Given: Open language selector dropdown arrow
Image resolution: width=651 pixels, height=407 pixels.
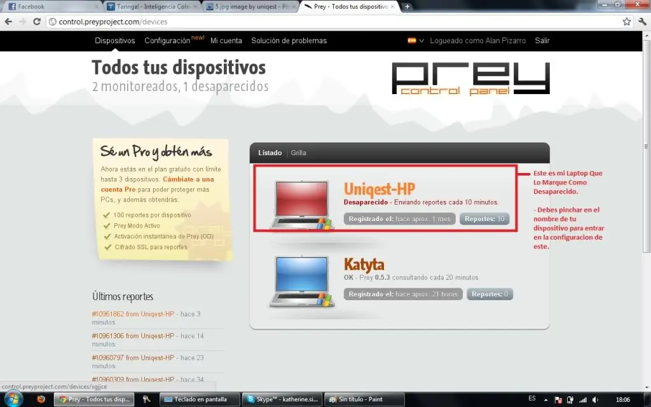Looking at the screenshot, I should (421, 41).
